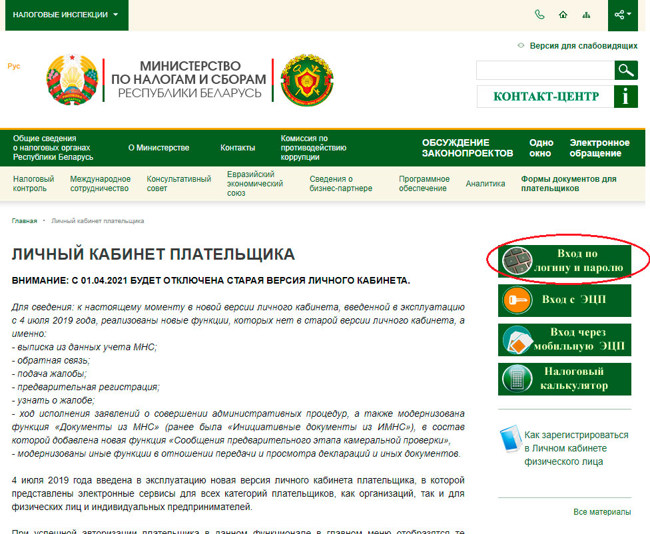
Task: Open Общие сведения о налоговых органах menu
Action: pyautogui.click(x=53, y=148)
